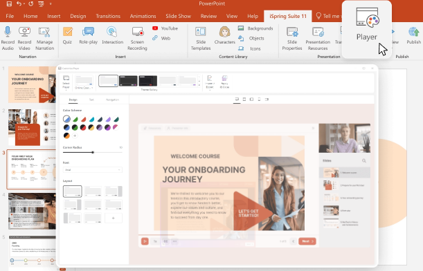Expand the Theme Gallery list
Image resolution: width=423 pixels, height=271 pixels.
(x=199, y=85)
